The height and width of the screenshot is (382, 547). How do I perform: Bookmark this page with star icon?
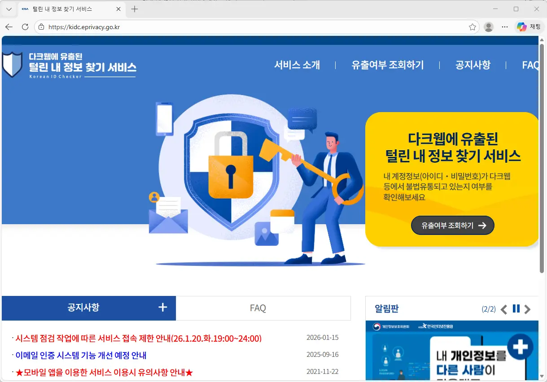(472, 27)
